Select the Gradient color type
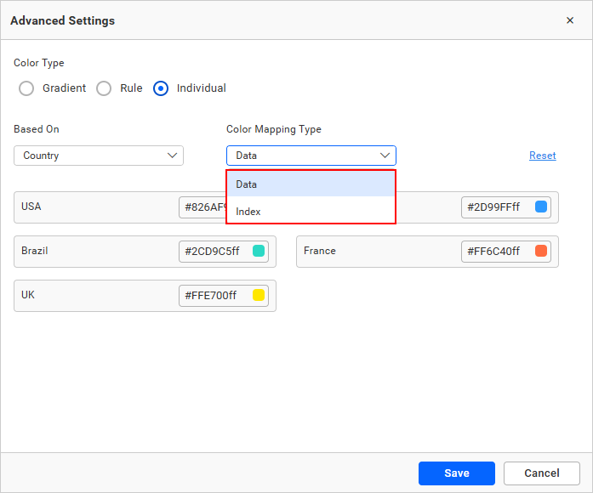Viewport: 593px width, 493px height. coord(26,88)
